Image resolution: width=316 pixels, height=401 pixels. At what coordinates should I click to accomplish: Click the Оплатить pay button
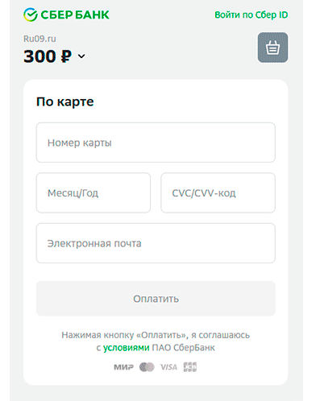[156, 299]
